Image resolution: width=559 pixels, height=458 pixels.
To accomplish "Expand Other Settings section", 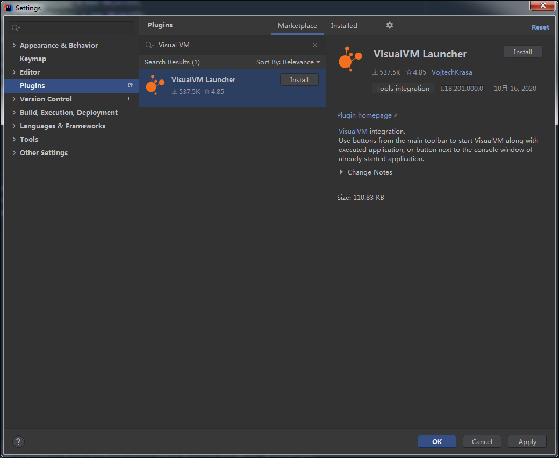I will coord(14,153).
